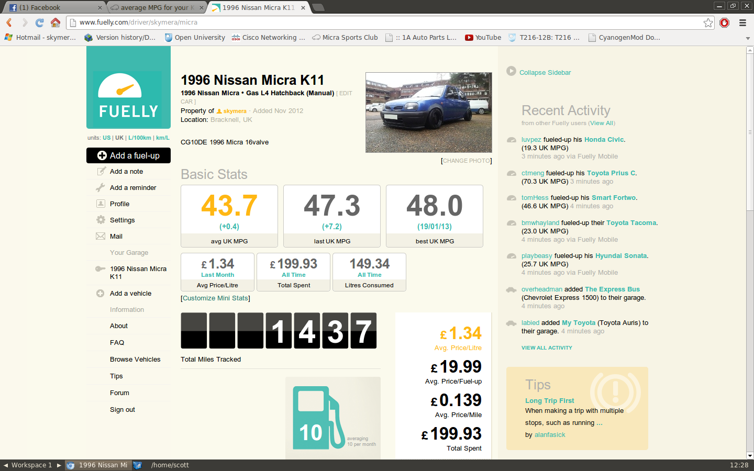This screenshot has width=754, height=471.
Task: Click the red adblock extension icon
Action: point(724,23)
